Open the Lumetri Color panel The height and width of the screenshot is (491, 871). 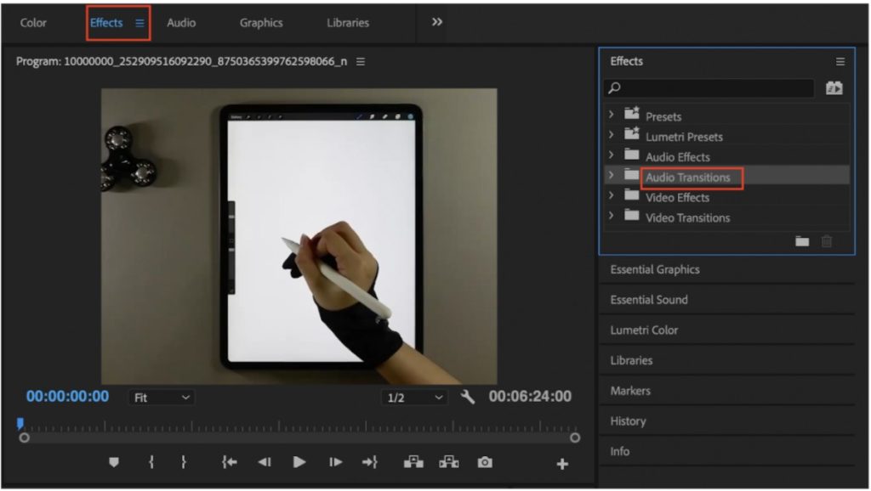click(644, 330)
